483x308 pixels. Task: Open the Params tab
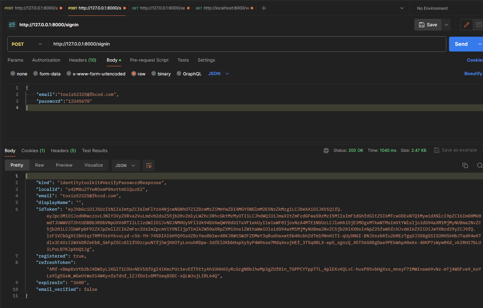pos(15,60)
